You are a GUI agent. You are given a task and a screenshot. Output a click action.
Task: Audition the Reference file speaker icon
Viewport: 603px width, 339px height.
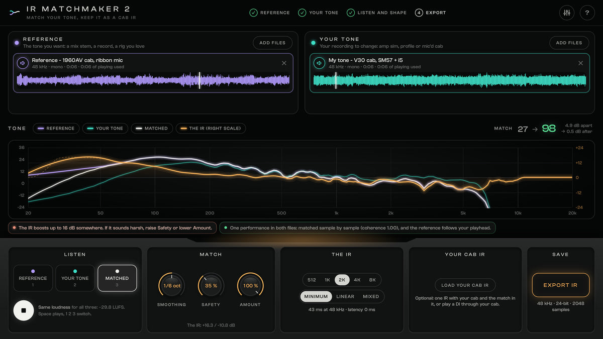pos(23,63)
